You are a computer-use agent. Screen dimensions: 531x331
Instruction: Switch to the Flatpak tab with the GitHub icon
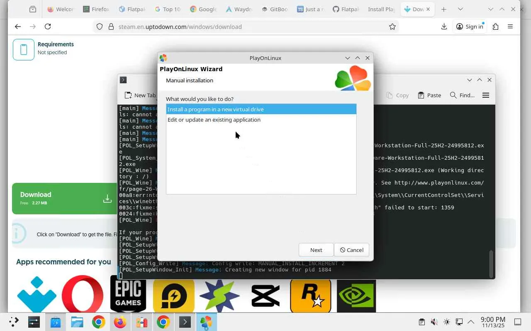pos(346,9)
